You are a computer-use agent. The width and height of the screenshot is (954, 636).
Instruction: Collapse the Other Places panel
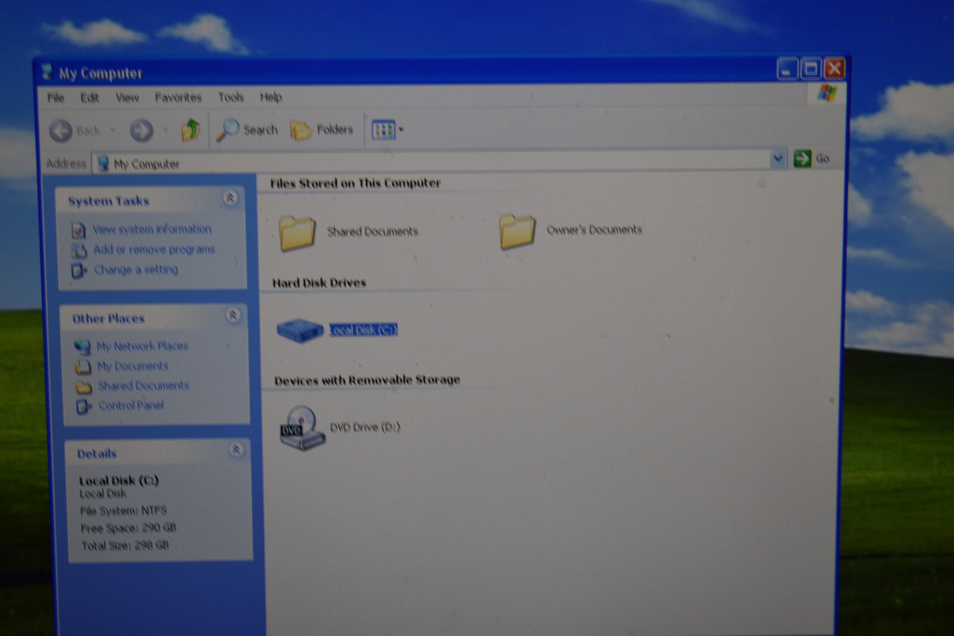233,315
